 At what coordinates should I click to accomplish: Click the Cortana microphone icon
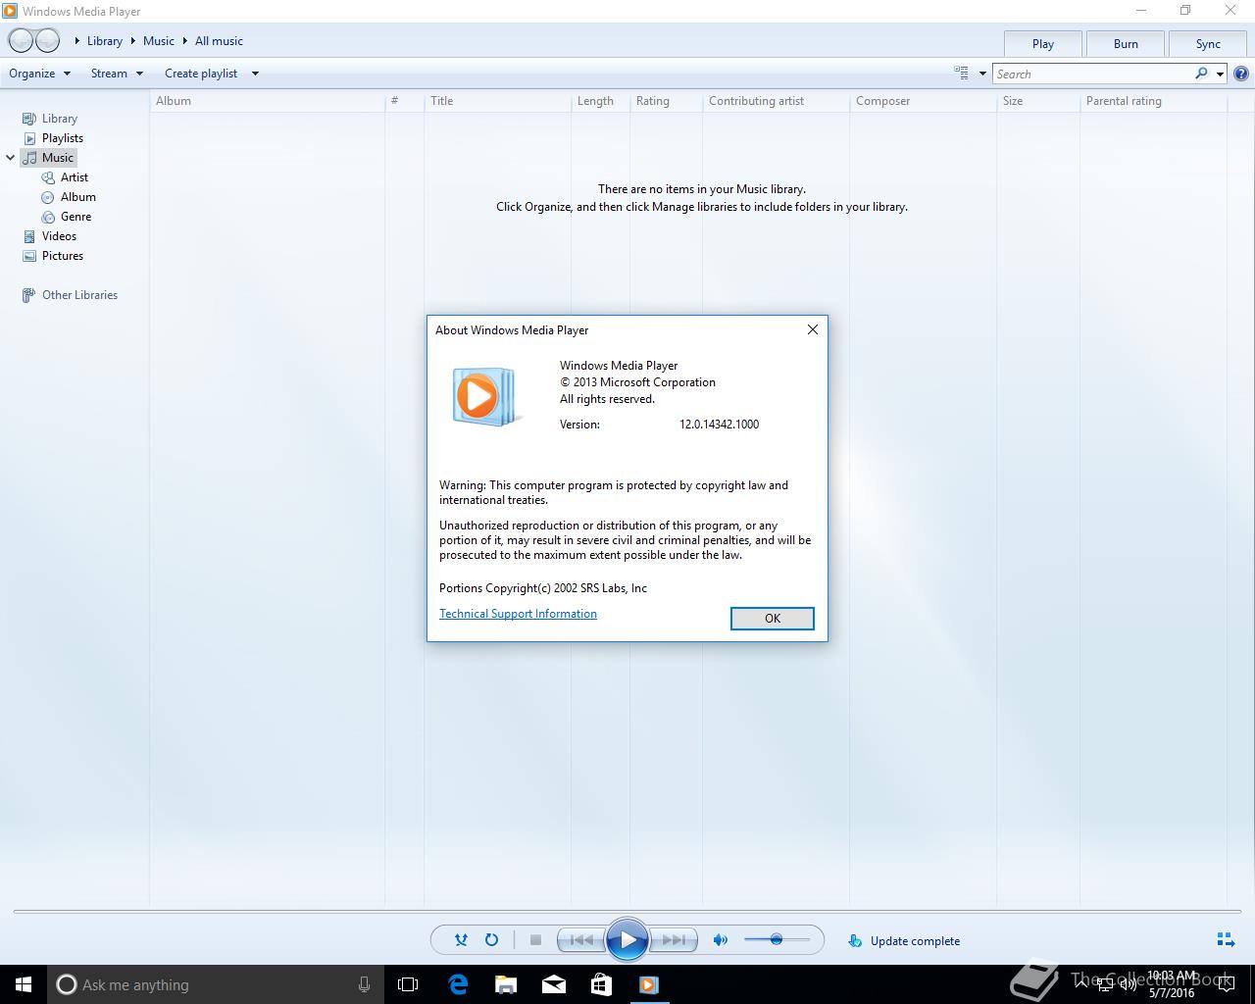click(x=364, y=984)
